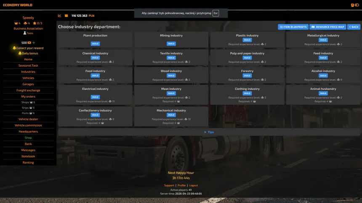The width and height of the screenshot is (362, 203).
Task: Click the bell beside Daily bonus
Action: click(x=20, y=53)
